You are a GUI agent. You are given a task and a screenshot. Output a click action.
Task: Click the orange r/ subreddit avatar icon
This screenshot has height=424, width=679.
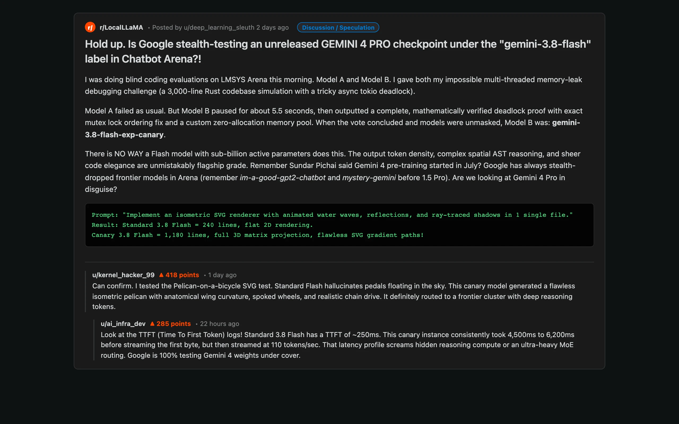(90, 28)
